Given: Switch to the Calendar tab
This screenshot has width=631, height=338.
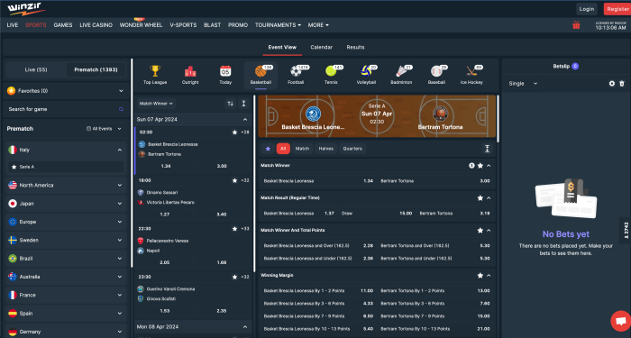Looking at the screenshot, I should coord(321,47).
